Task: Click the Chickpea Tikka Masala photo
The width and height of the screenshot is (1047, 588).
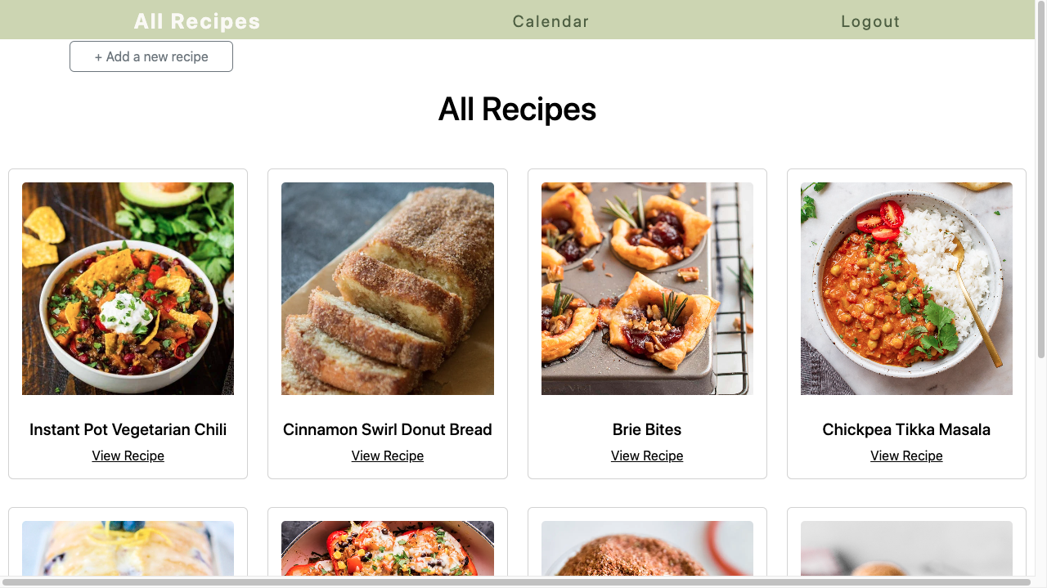Action: click(x=906, y=288)
